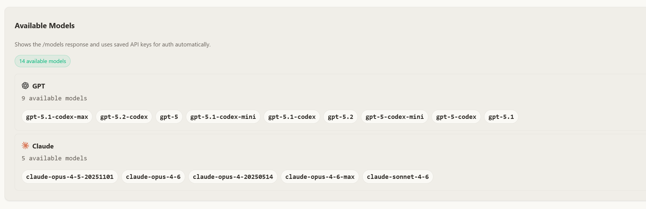Select the claude-opus-4-5-20251101 model pill
Screen dimensions: 646x209
click(70, 177)
